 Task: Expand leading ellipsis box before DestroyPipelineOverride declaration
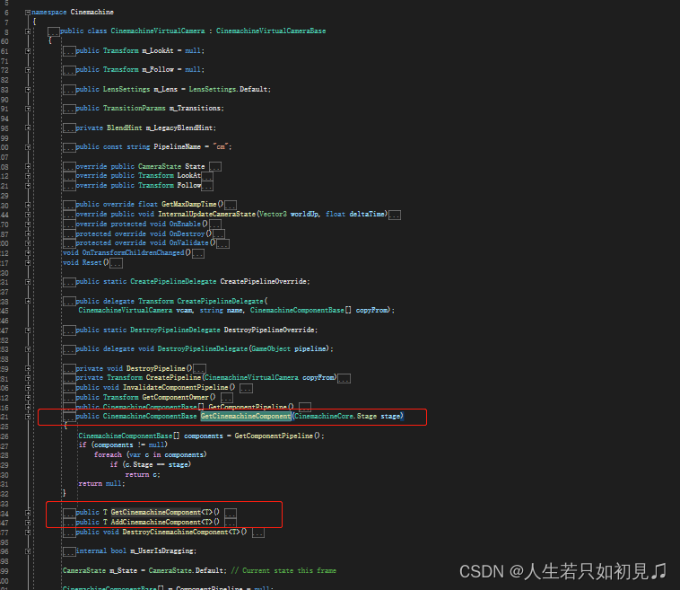(69, 330)
